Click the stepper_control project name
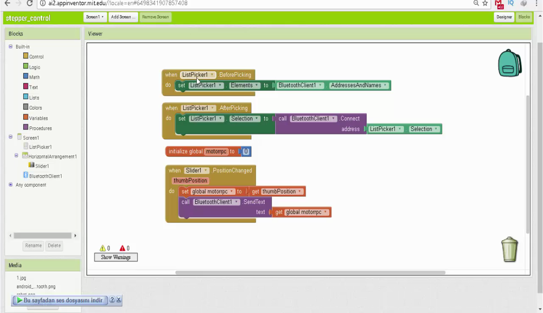This screenshot has width=543, height=313. (x=28, y=18)
